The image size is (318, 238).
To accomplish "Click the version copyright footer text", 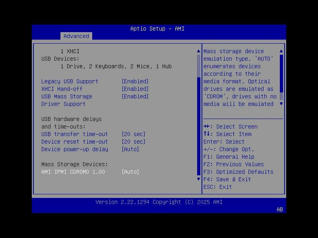I will pos(159,202).
